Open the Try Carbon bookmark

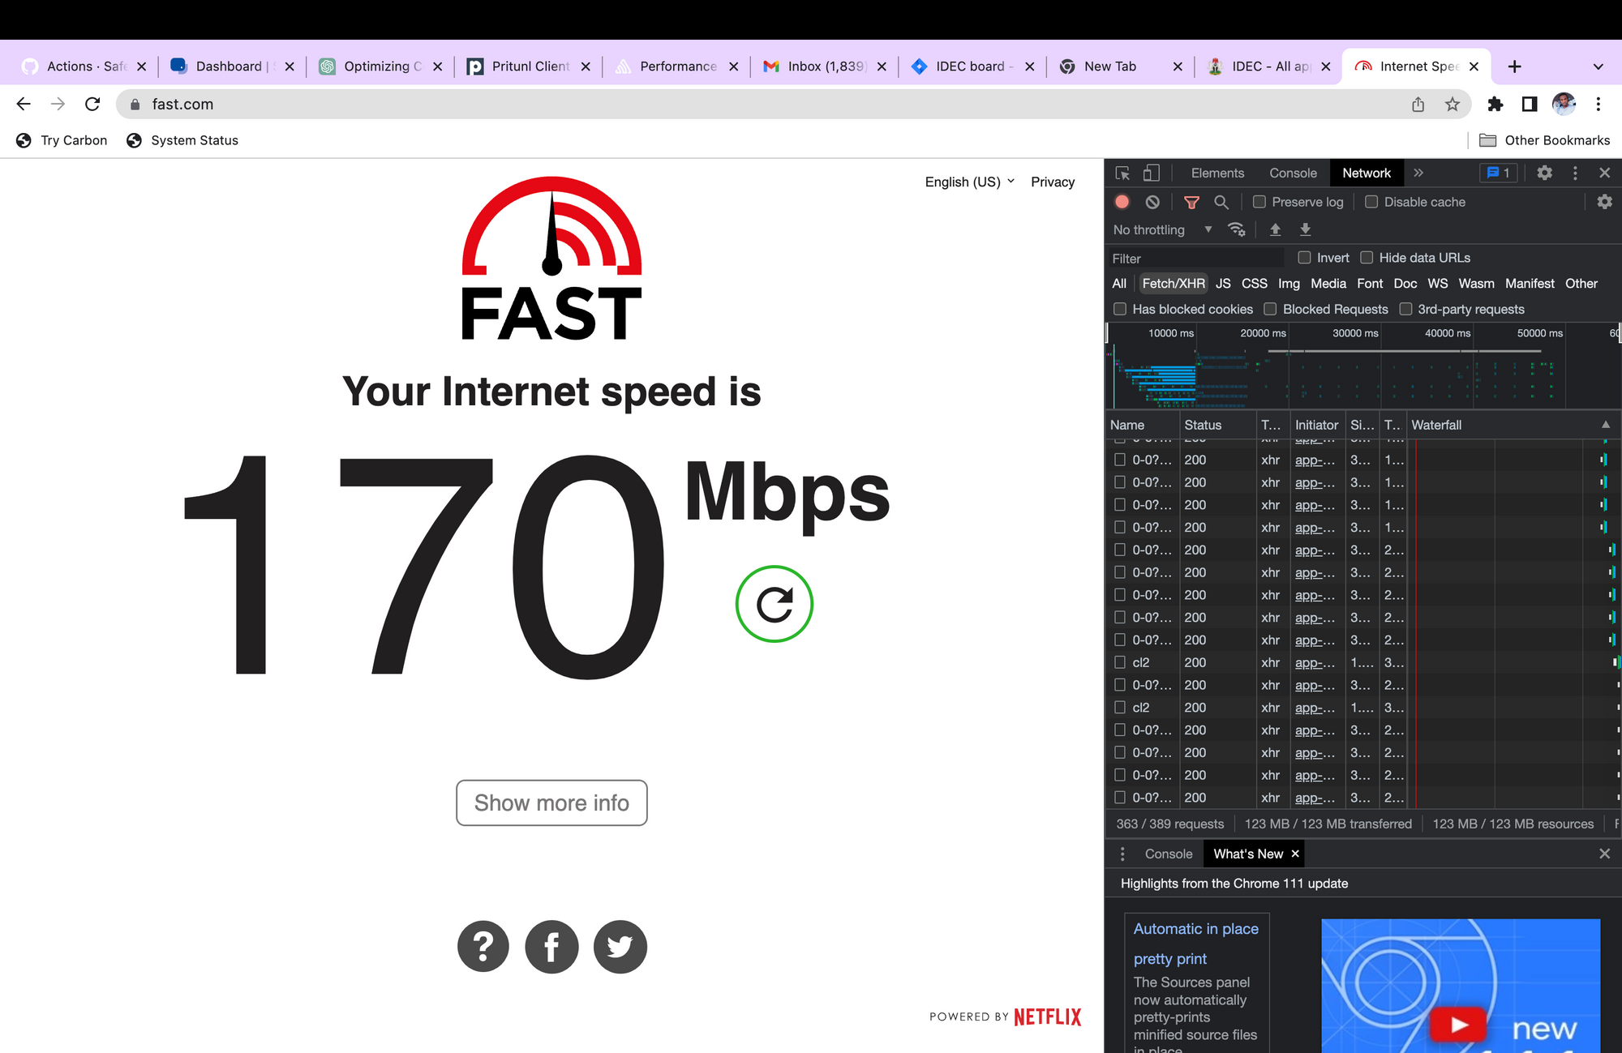pyautogui.click(x=62, y=140)
